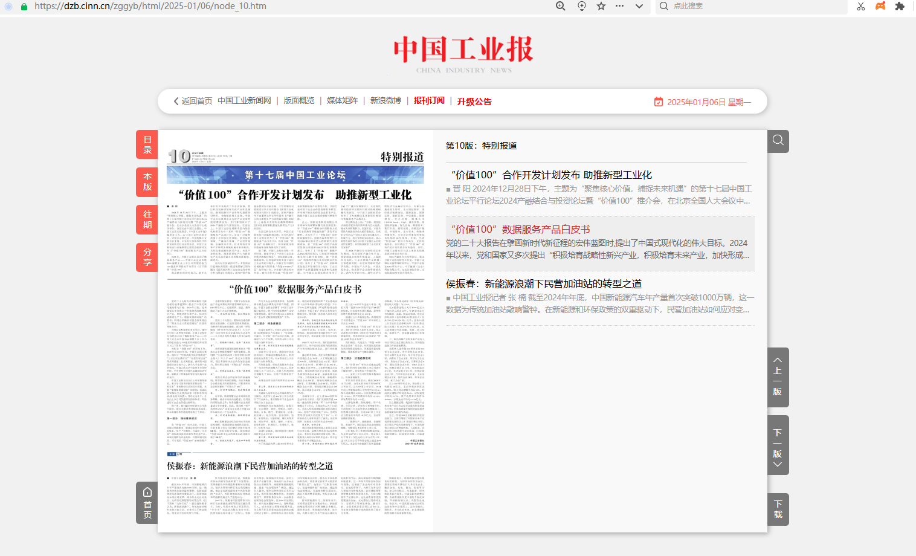The image size is (916, 556).
Task: Click the magnifier search icon beside the article list
Action: 778,141
